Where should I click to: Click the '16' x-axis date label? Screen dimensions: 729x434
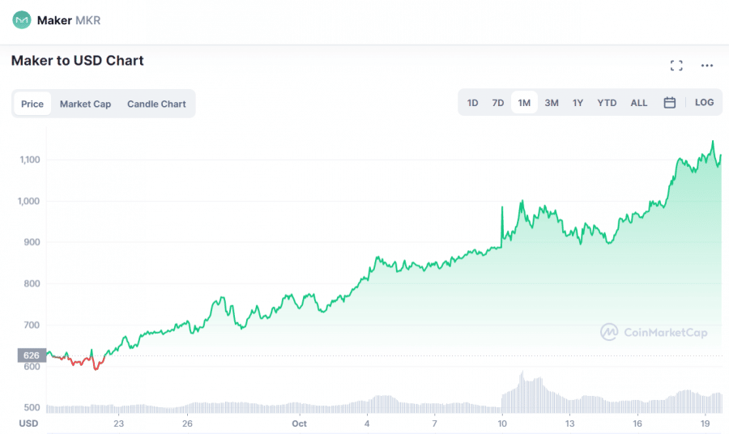coord(637,423)
